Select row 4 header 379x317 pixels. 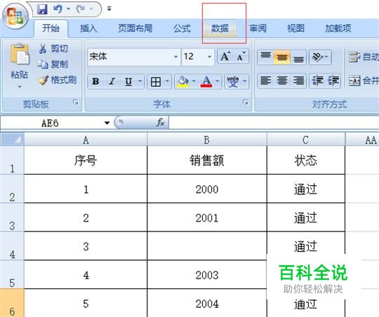coord(12,246)
